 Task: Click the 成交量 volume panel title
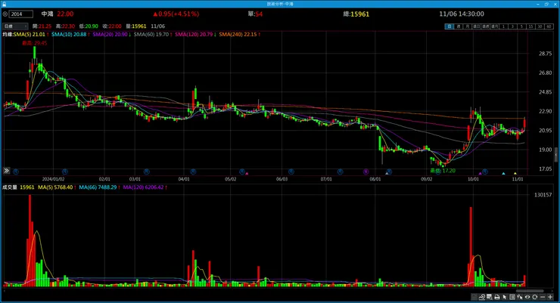tap(10, 187)
